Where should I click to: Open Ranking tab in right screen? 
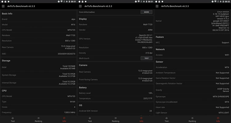pos(192,120)
